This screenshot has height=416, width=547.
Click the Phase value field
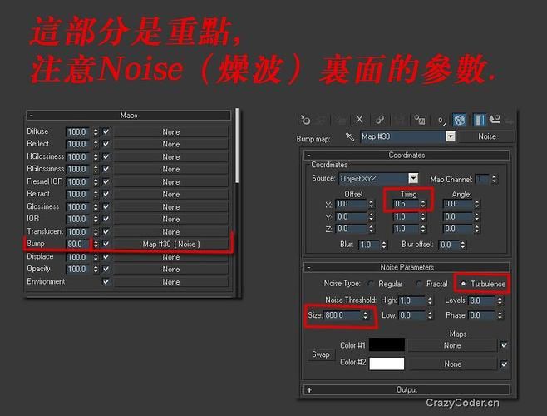pos(482,315)
